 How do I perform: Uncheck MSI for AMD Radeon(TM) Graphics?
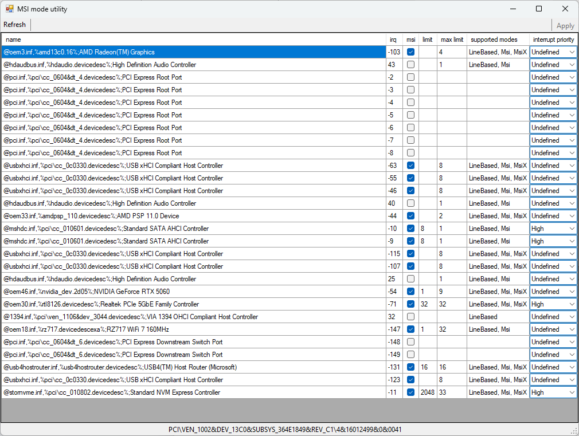[x=410, y=52]
